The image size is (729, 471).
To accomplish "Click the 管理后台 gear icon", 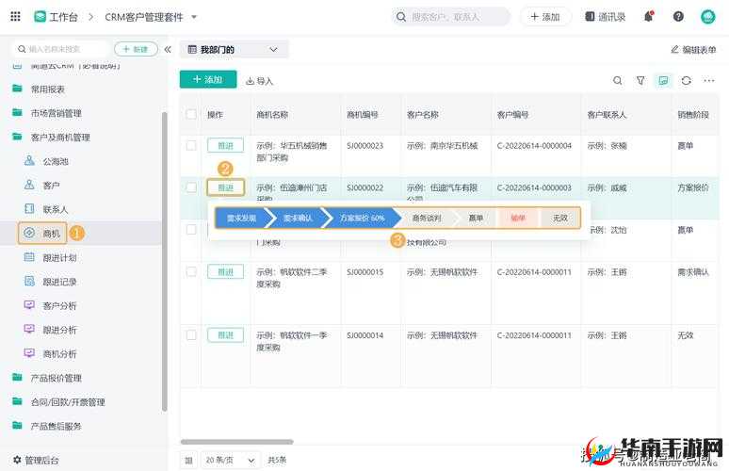I will pos(17,460).
